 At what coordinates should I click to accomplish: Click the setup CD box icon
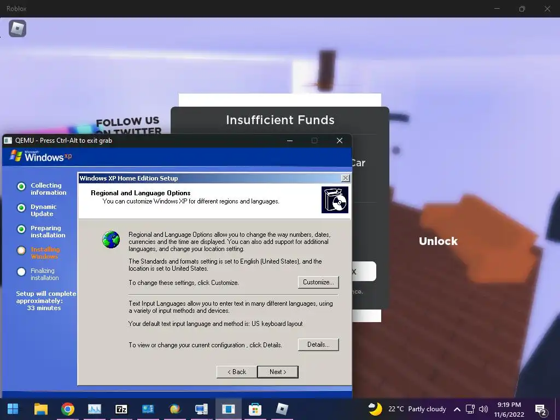coord(335,200)
